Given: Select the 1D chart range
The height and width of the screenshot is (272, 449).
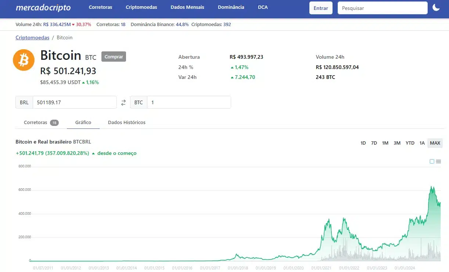Looking at the screenshot, I should pos(363,143).
